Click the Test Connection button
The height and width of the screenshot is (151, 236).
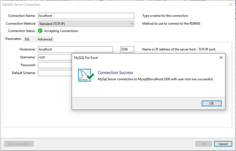(x=19, y=144)
